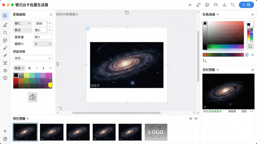Click the green text link under the preview
This screenshot has height=144, width=257.
215,111
